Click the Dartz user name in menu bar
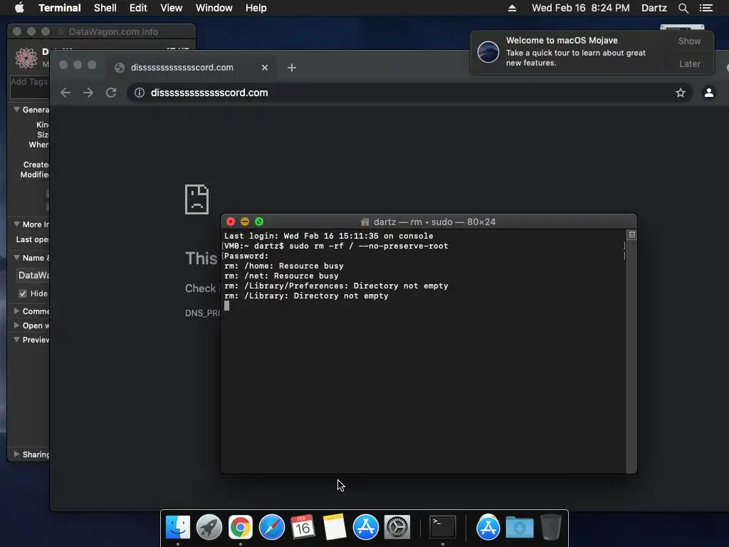The height and width of the screenshot is (547, 729). (x=654, y=8)
